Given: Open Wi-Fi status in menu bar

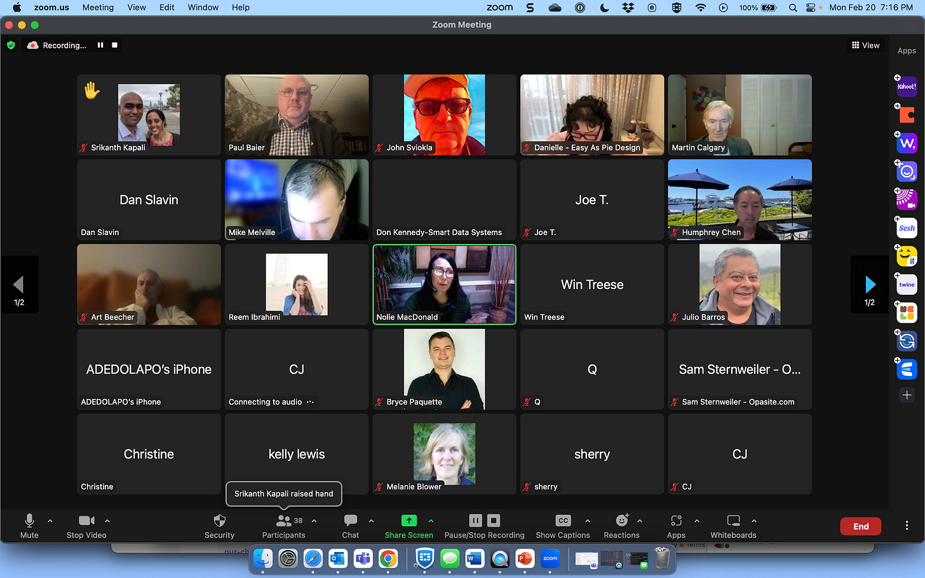Looking at the screenshot, I should click(x=701, y=8).
